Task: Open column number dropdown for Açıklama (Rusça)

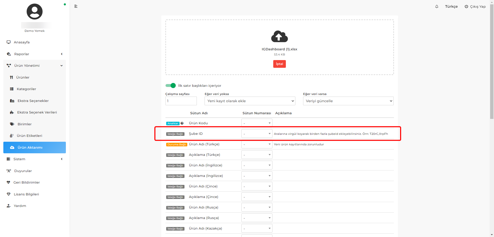Action: pyautogui.click(x=257, y=218)
